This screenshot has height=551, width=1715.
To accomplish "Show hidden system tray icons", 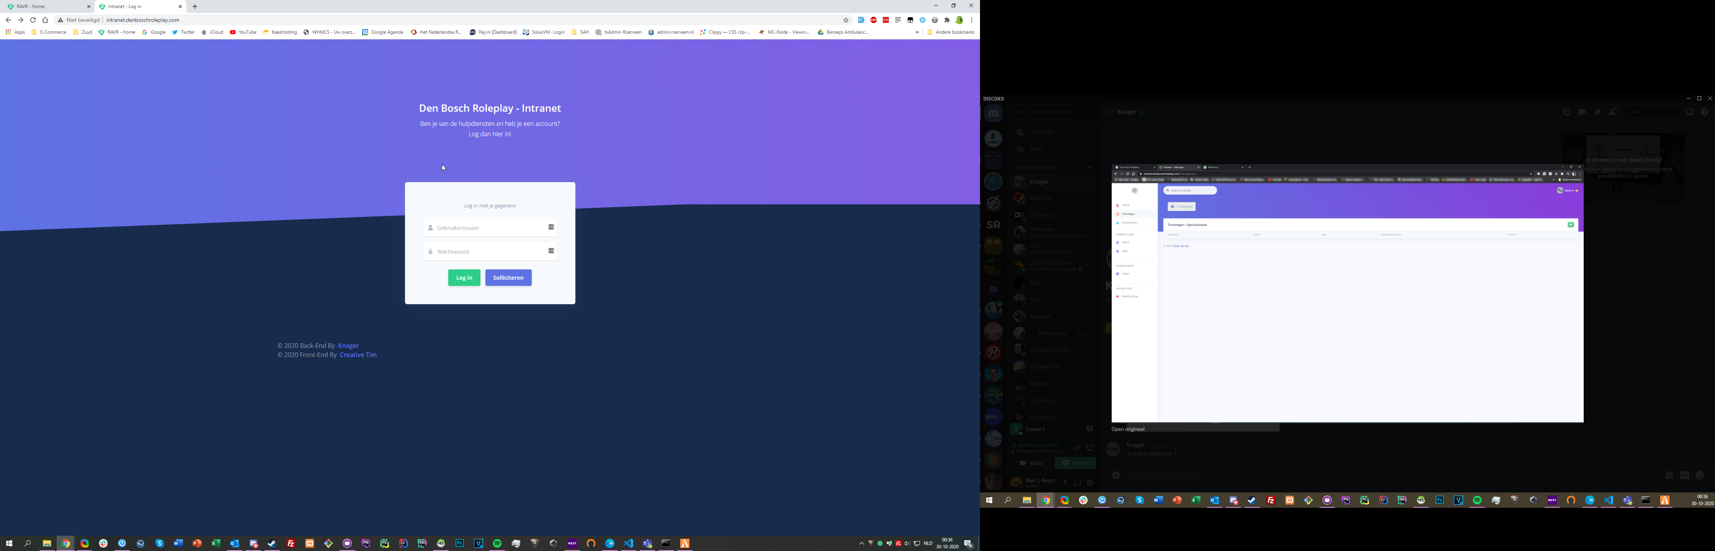I will [x=861, y=544].
